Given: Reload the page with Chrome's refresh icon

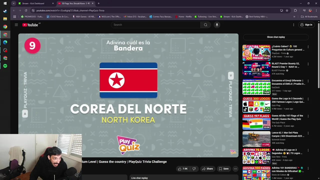Looking at the screenshot, I should (26, 10).
